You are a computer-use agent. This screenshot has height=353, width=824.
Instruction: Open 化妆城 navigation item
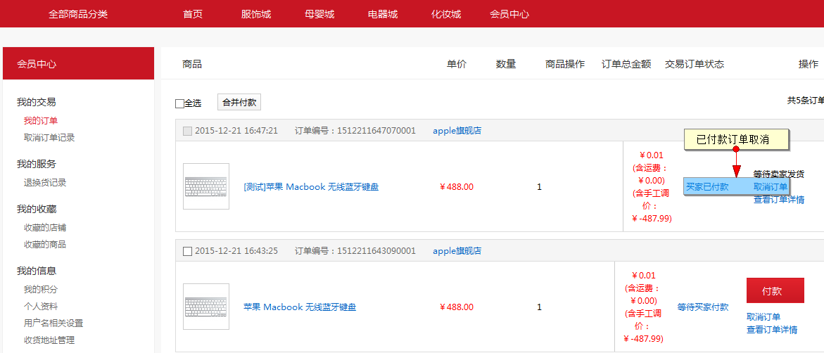tap(446, 14)
